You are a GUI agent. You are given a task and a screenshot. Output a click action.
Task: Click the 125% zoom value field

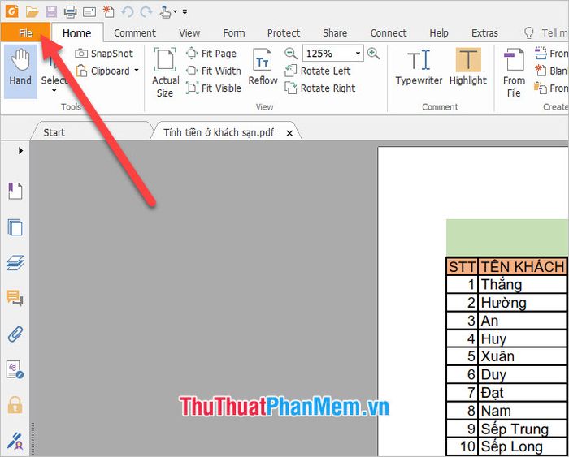pos(328,54)
